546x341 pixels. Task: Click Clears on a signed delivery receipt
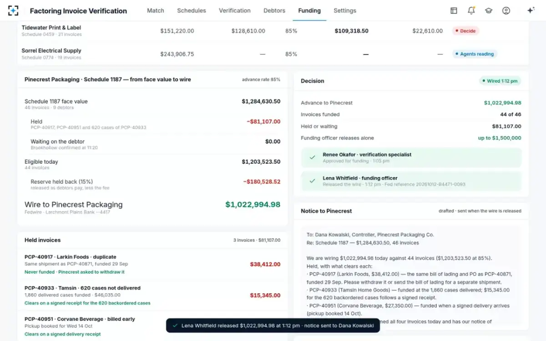coord(62,334)
